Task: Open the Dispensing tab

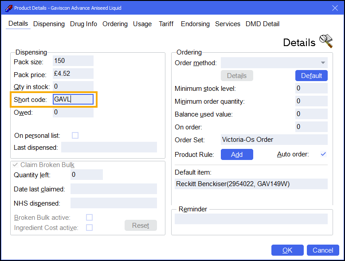Action: [49, 24]
